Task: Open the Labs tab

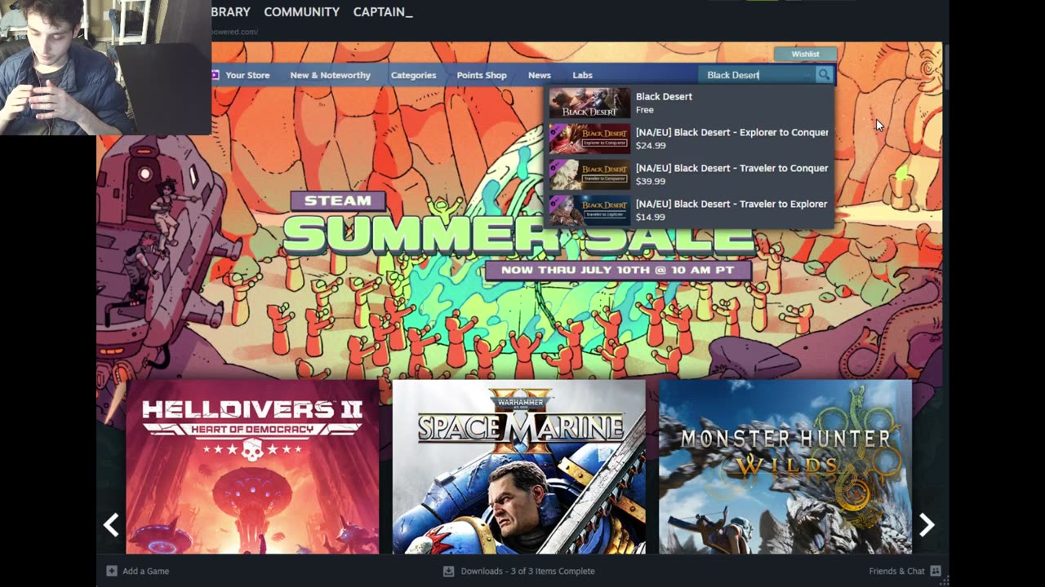Action: point(582,75)
